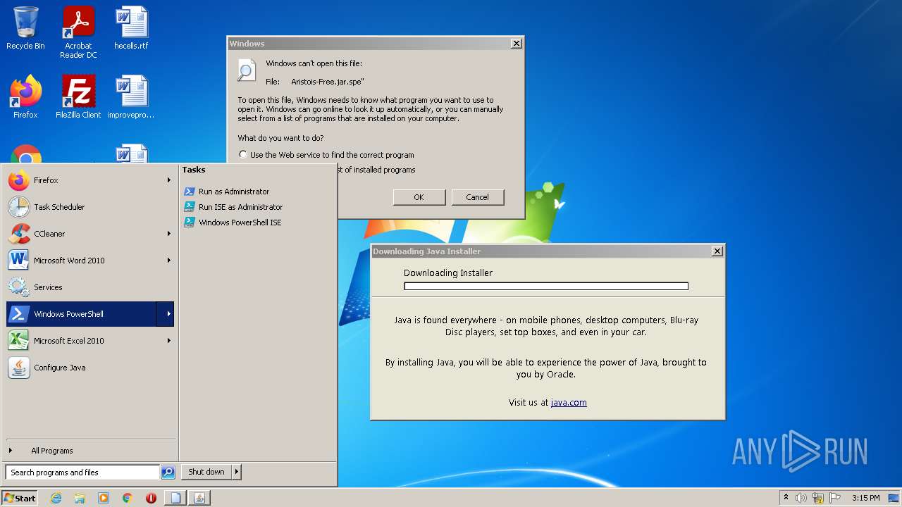Click the Start button
The image size is (902, 507).
[x=20, y=498]
